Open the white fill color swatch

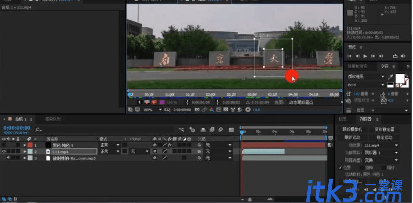(400, 78)
